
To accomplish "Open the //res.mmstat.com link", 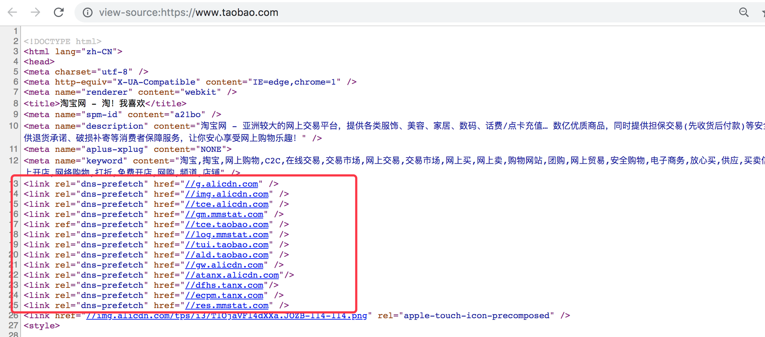I will coord(227,306).
